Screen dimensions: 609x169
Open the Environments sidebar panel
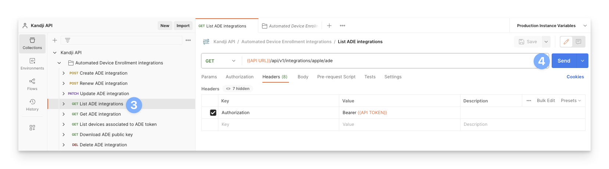[x=32, y=64]
